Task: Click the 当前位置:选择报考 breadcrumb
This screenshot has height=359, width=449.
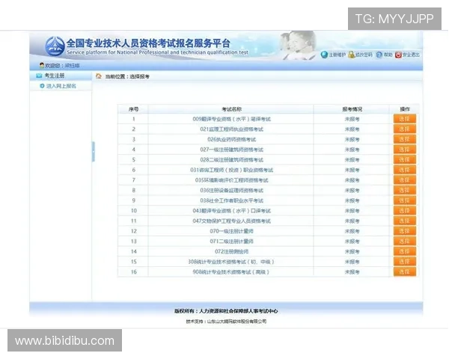Action: point(127,76)
